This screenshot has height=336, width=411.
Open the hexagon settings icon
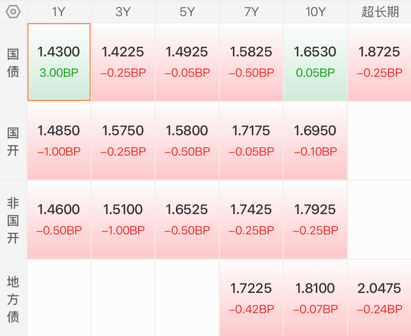click(x=13, y=12)
